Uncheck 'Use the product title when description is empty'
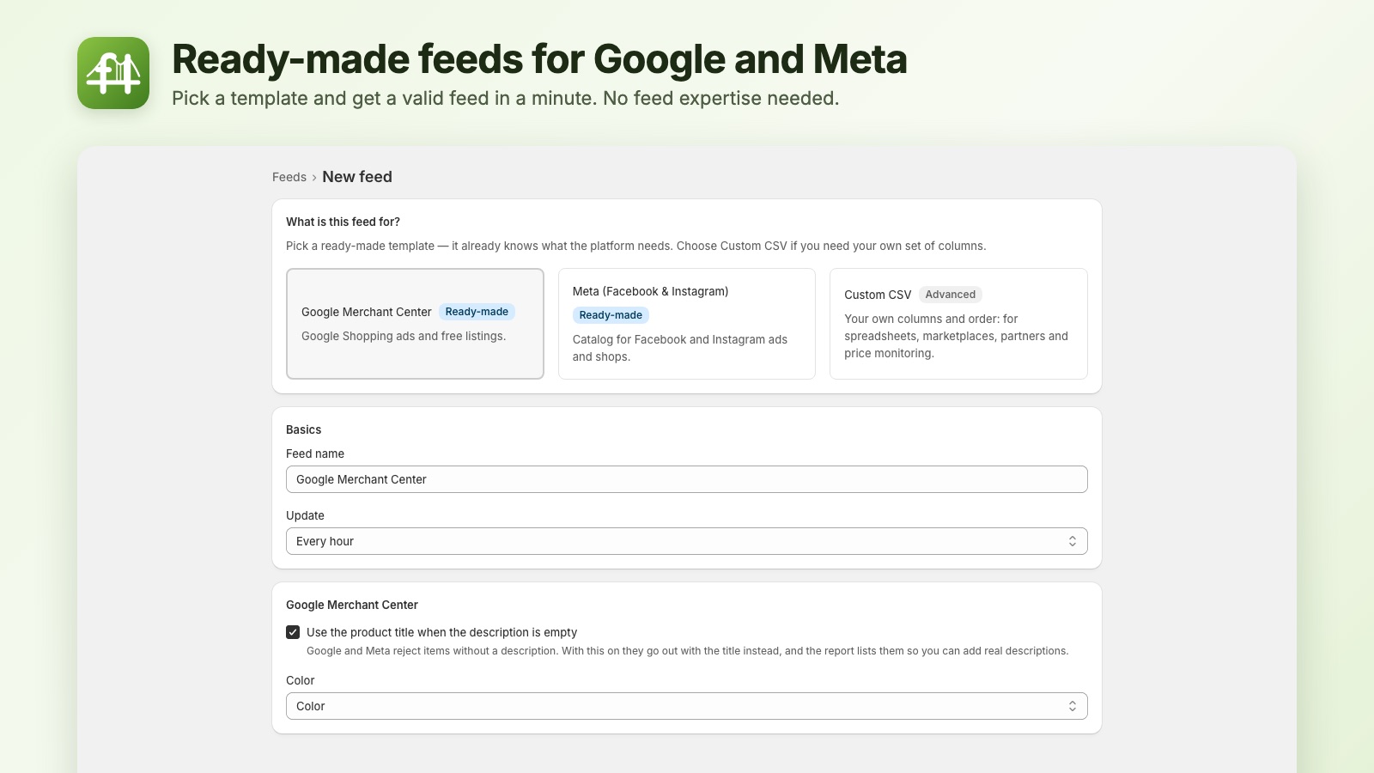This screenshot has width=1374, height=773. tap(293, 632)
